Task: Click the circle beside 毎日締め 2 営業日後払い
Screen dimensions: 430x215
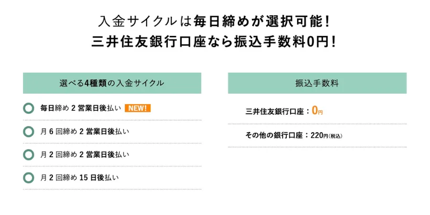Action: click(x=29, y=108)
